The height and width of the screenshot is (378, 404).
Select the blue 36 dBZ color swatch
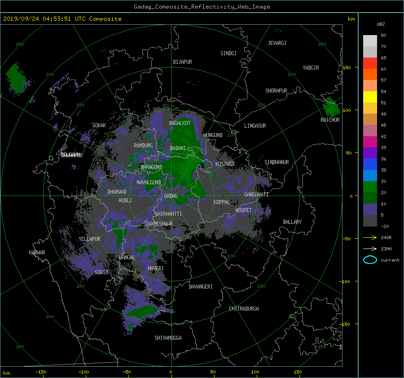click(x=370, y=164)
